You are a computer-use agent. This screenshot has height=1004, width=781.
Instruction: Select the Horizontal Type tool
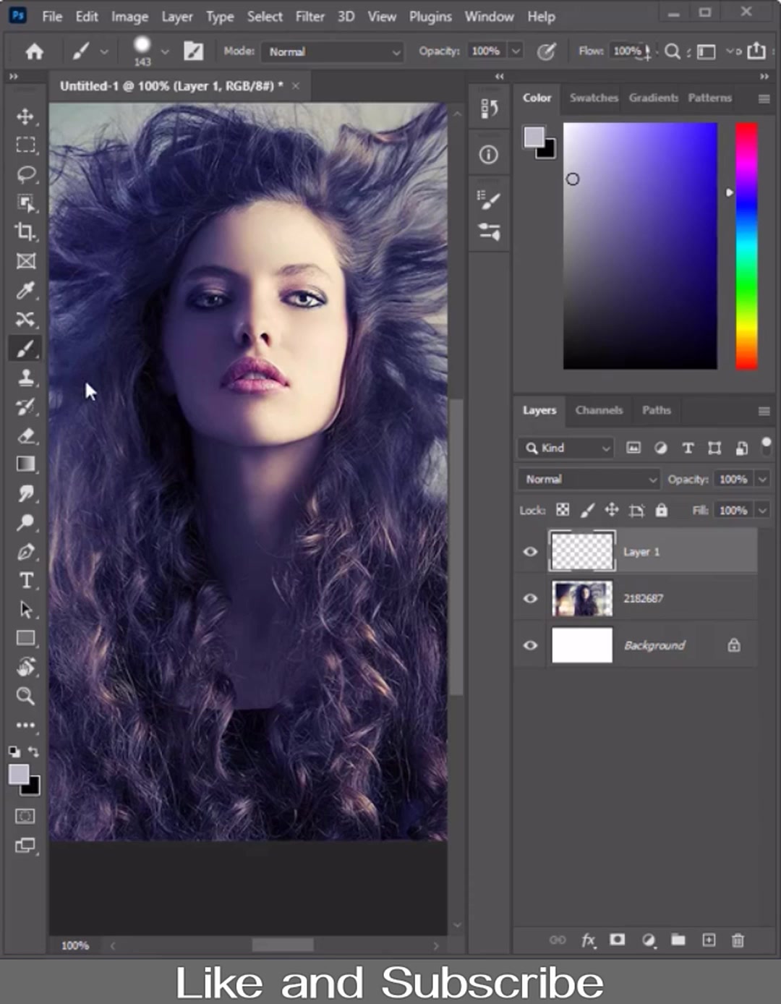pyautogui.click(x=26, y=580)
